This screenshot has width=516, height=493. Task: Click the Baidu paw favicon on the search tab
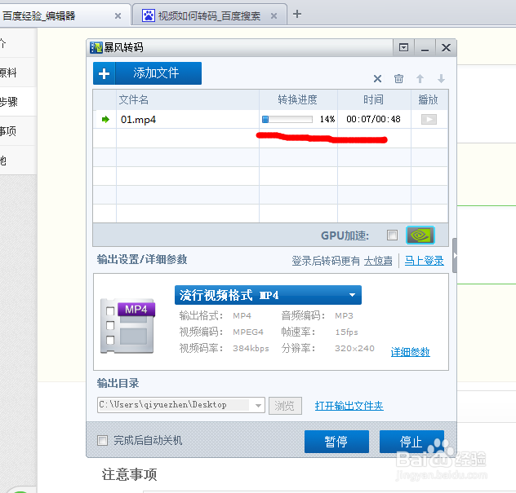point(148,15)
